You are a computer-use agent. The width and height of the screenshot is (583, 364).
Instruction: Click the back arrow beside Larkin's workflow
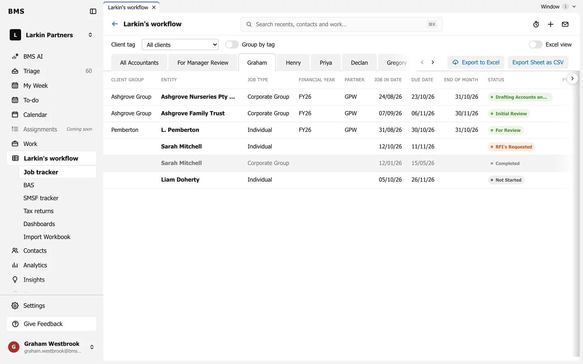tap(115, 24)
